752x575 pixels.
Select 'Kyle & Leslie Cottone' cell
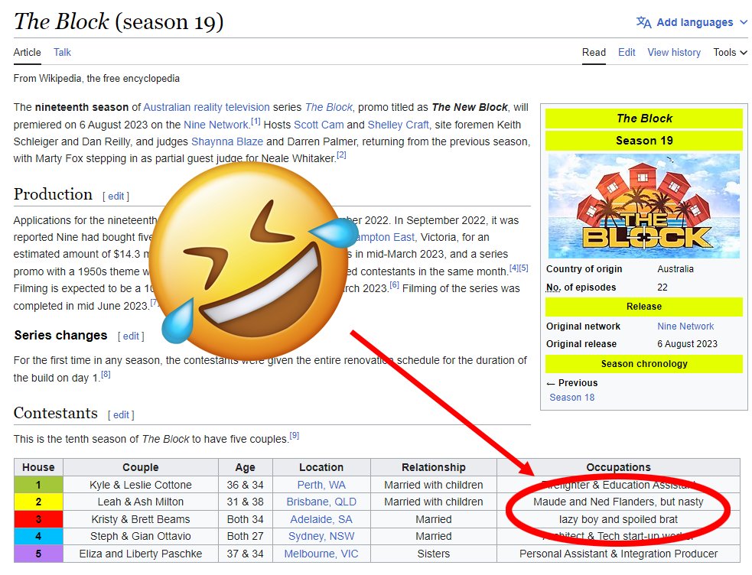pos(141,485)
